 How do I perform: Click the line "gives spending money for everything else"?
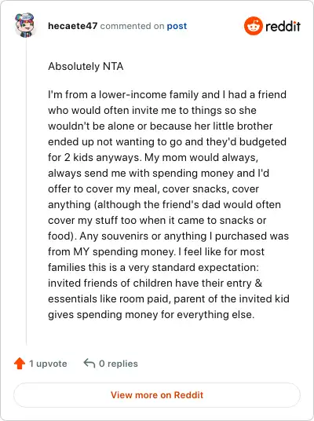tap(151, 315)
